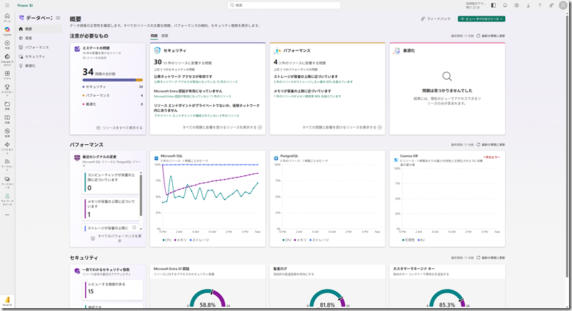Click info icon on ストレージ signal card

point(134,228)
